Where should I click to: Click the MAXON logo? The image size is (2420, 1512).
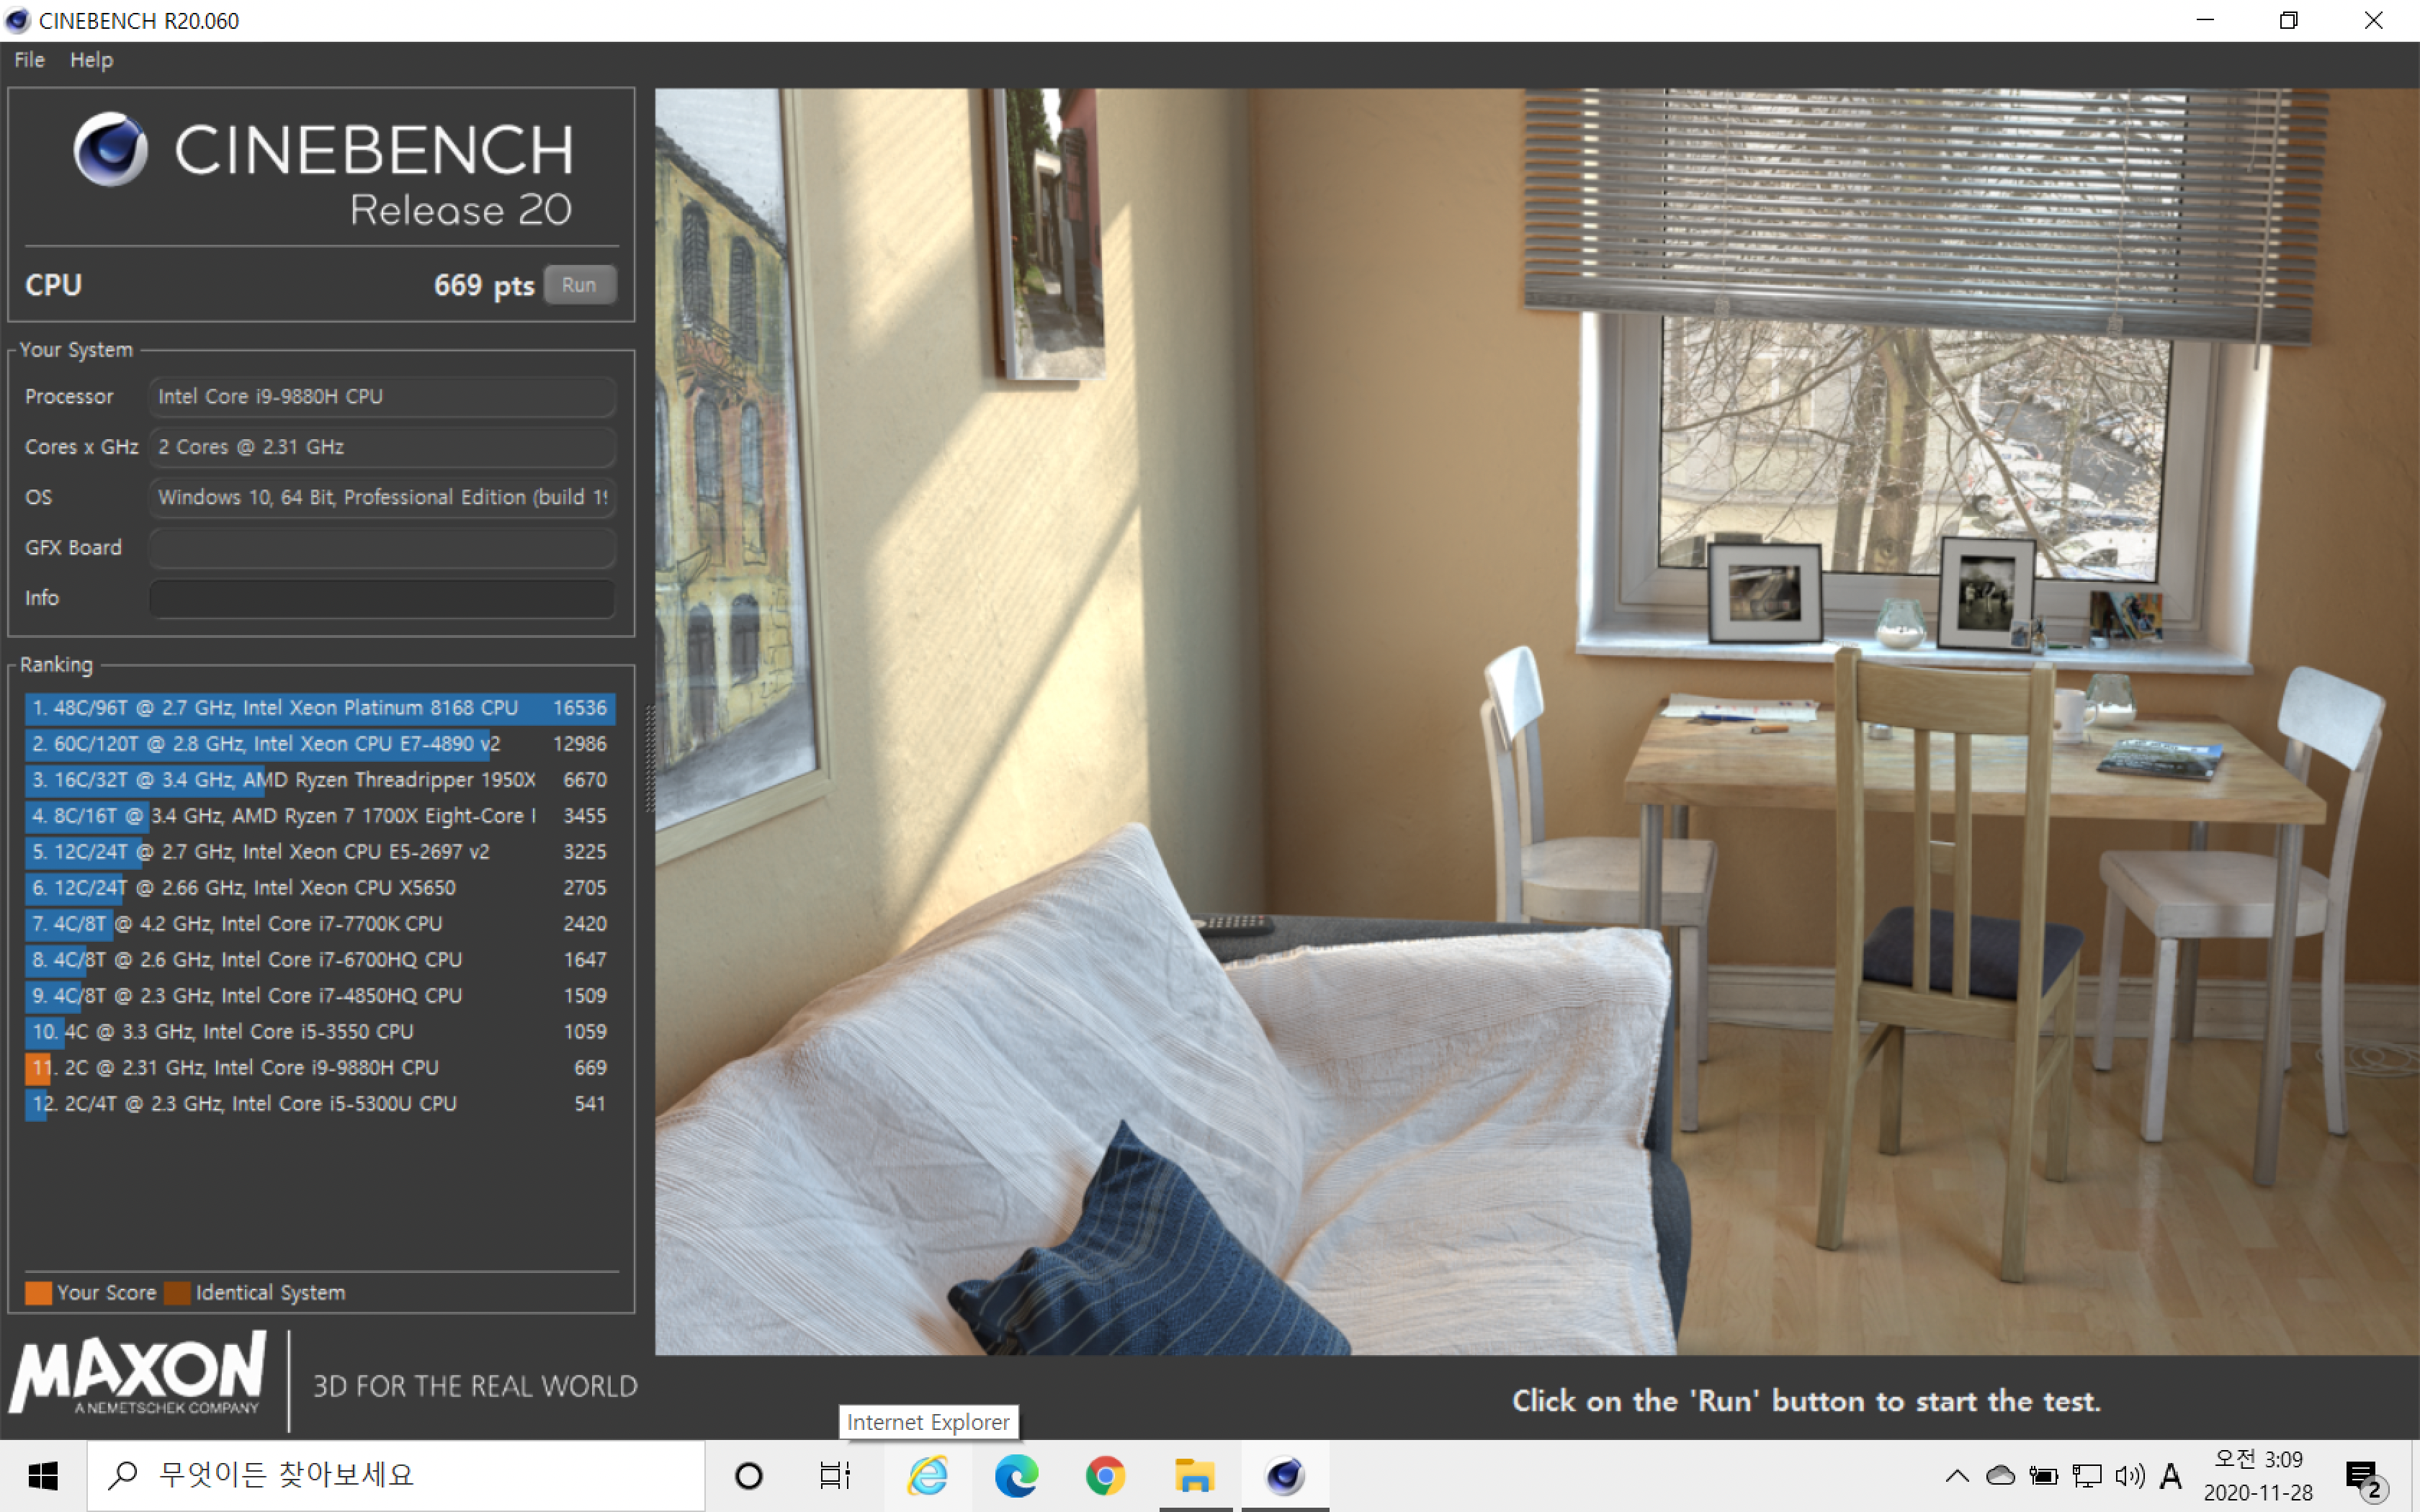point(138,1372)
